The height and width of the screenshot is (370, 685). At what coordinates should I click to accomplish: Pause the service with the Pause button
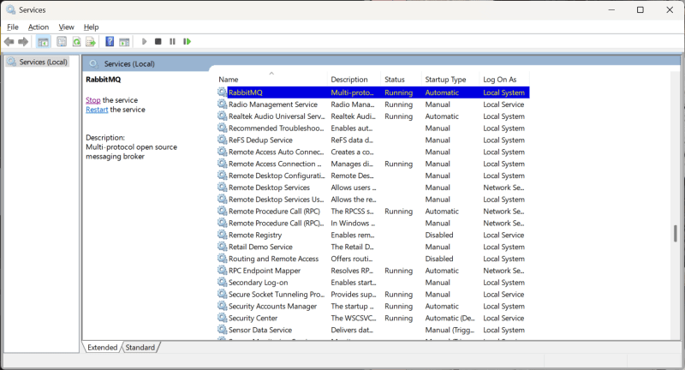[173, 41]
